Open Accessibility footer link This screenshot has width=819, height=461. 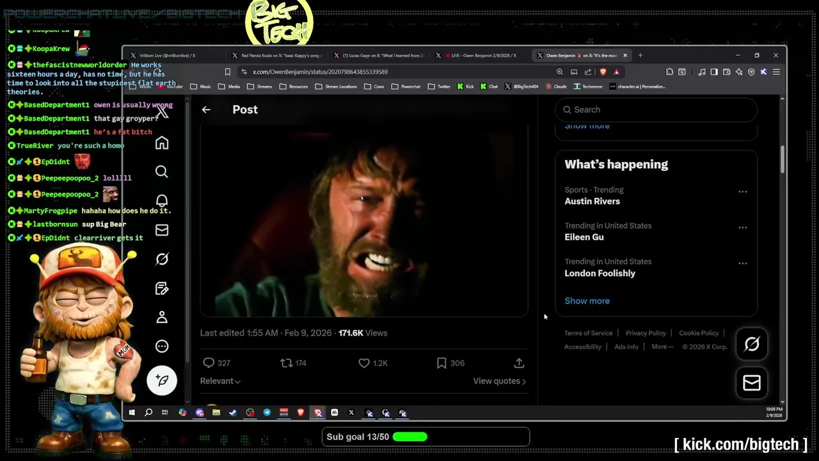point(582,346)
